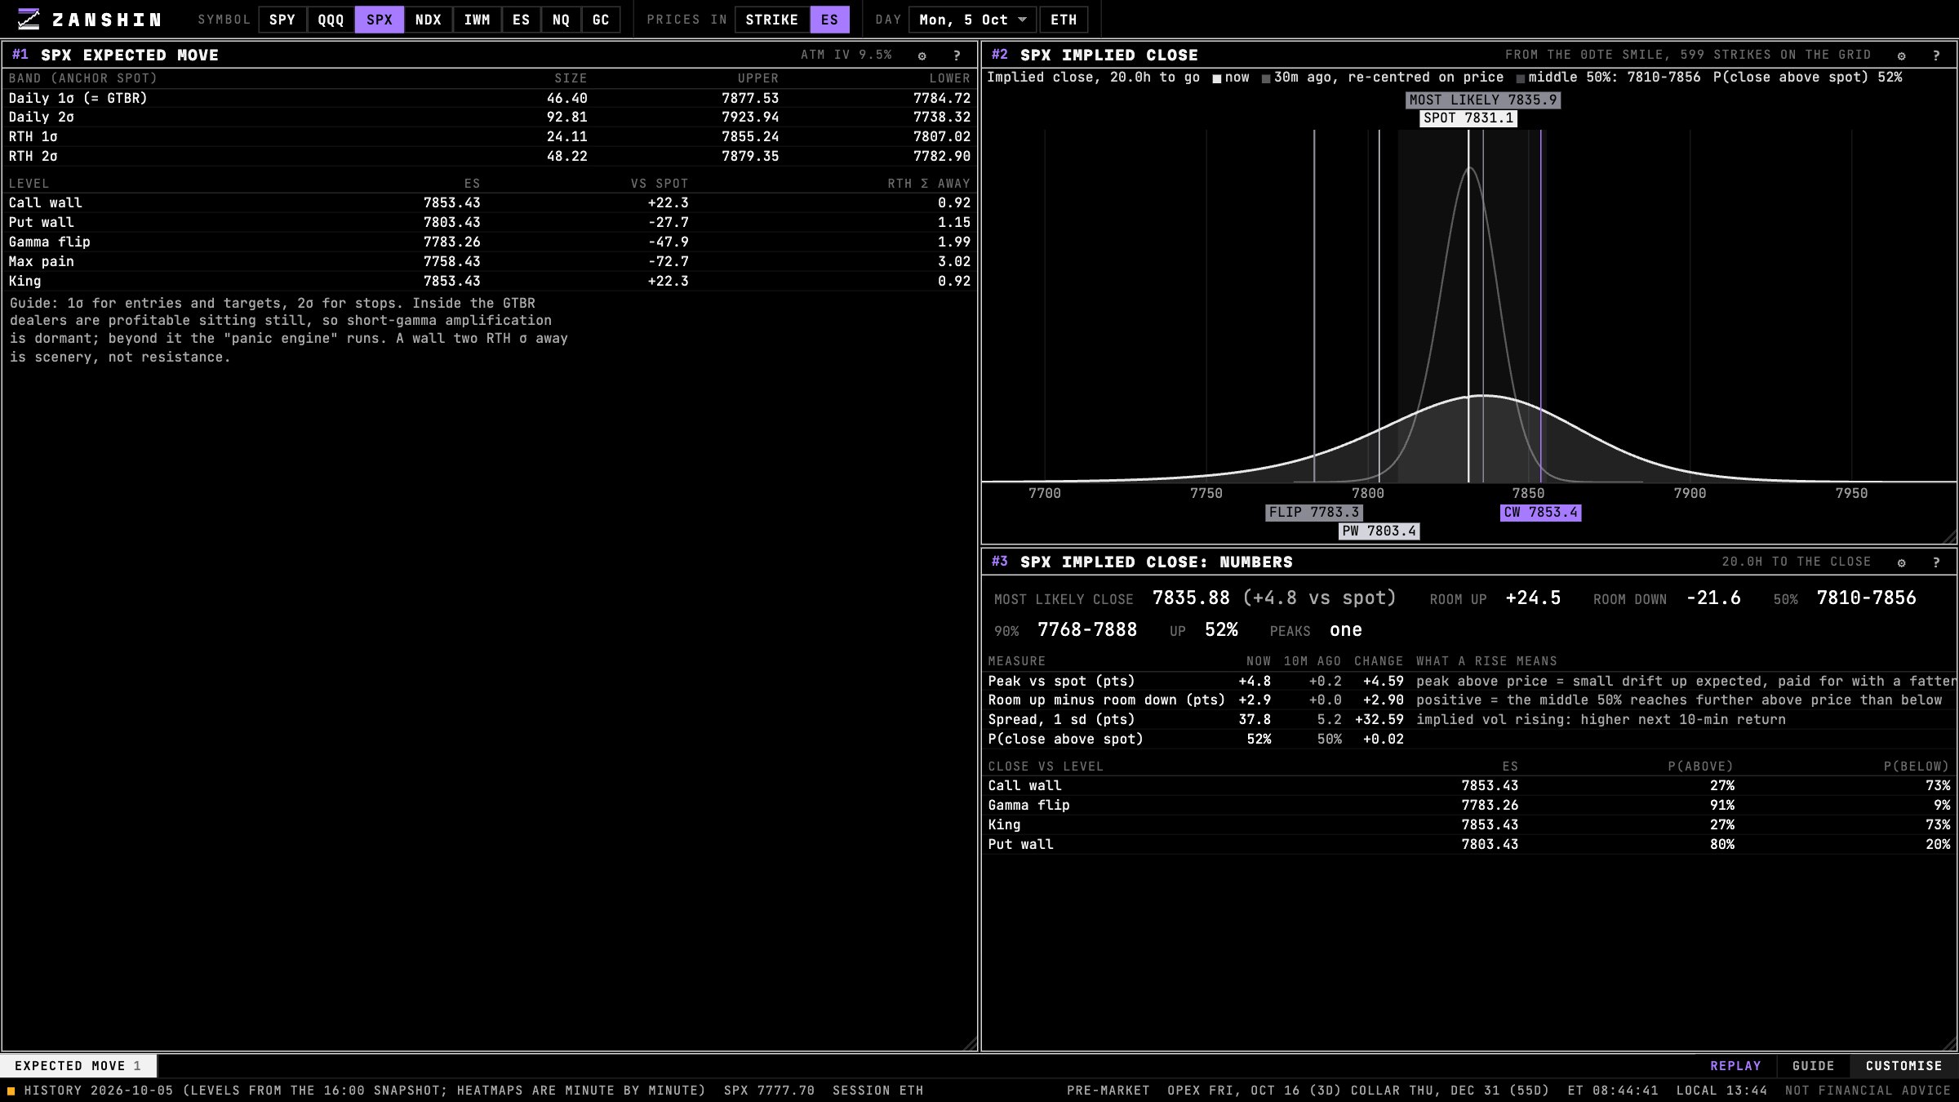The image size is (1959, 1102).
Task: Select the SPY symbol
Action: (282, 20)
